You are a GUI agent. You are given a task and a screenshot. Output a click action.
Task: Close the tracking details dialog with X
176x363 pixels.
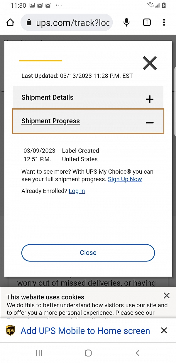[x=150, y=63]
